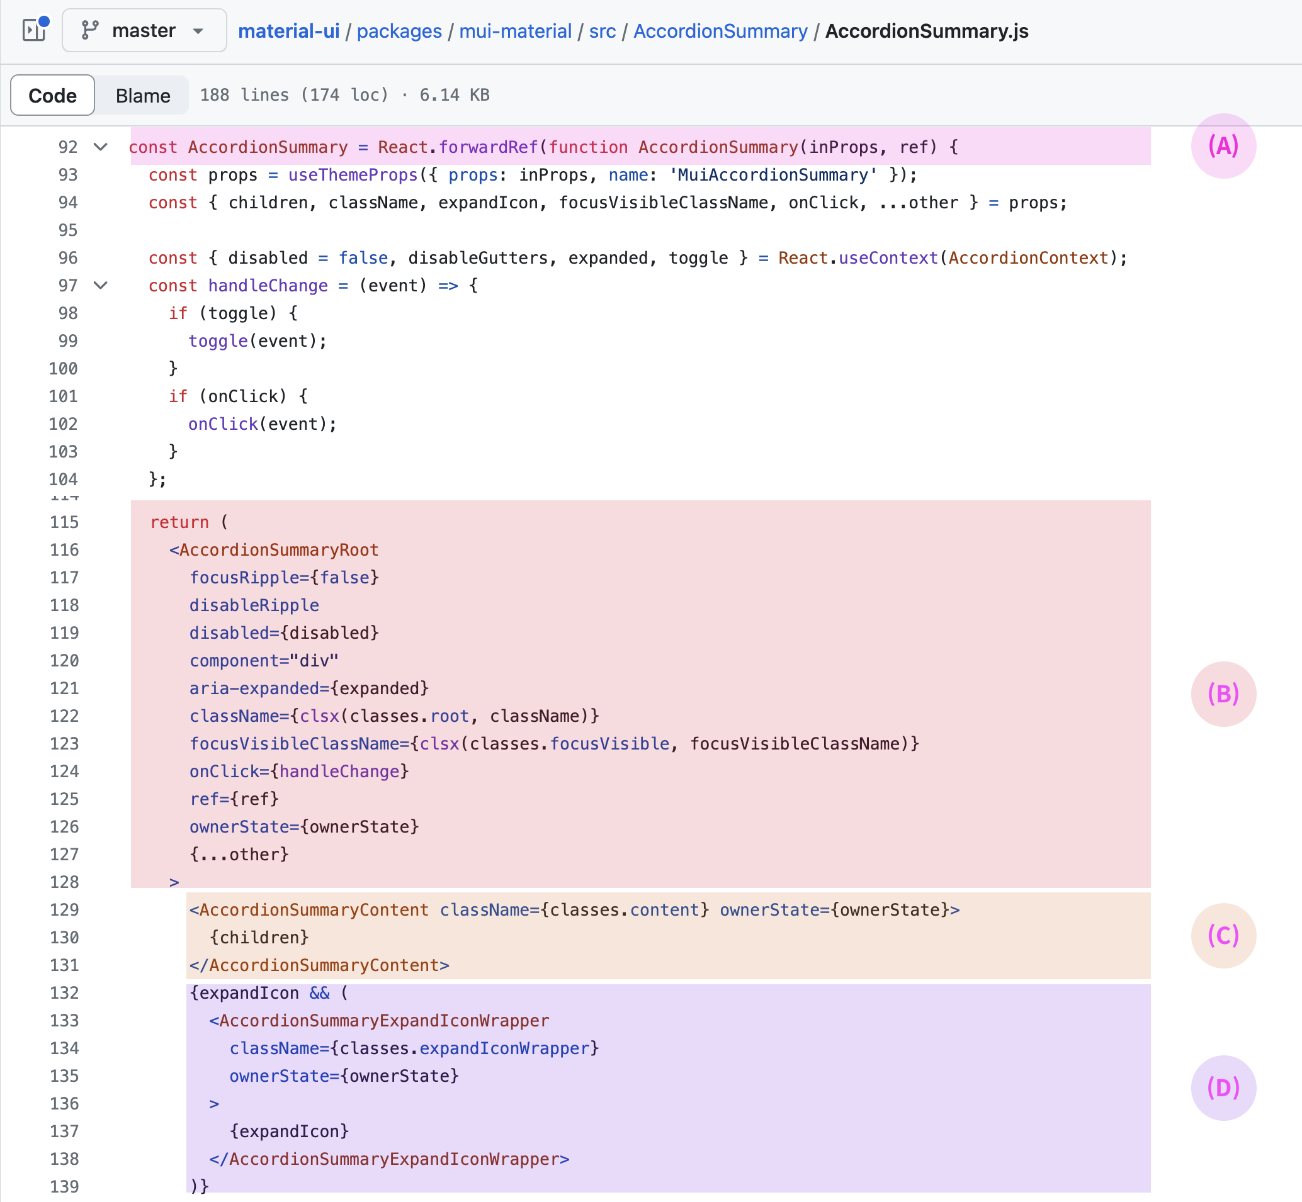
Task: Click the AccordionSummaryRoot tag on line 116
Action: click(x=274, y=550)
